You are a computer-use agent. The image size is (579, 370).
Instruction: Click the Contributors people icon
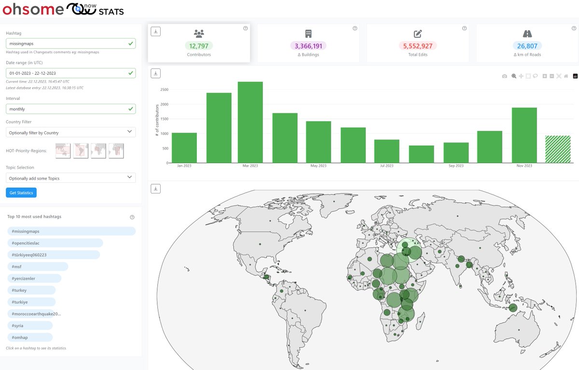coord(199,34)
